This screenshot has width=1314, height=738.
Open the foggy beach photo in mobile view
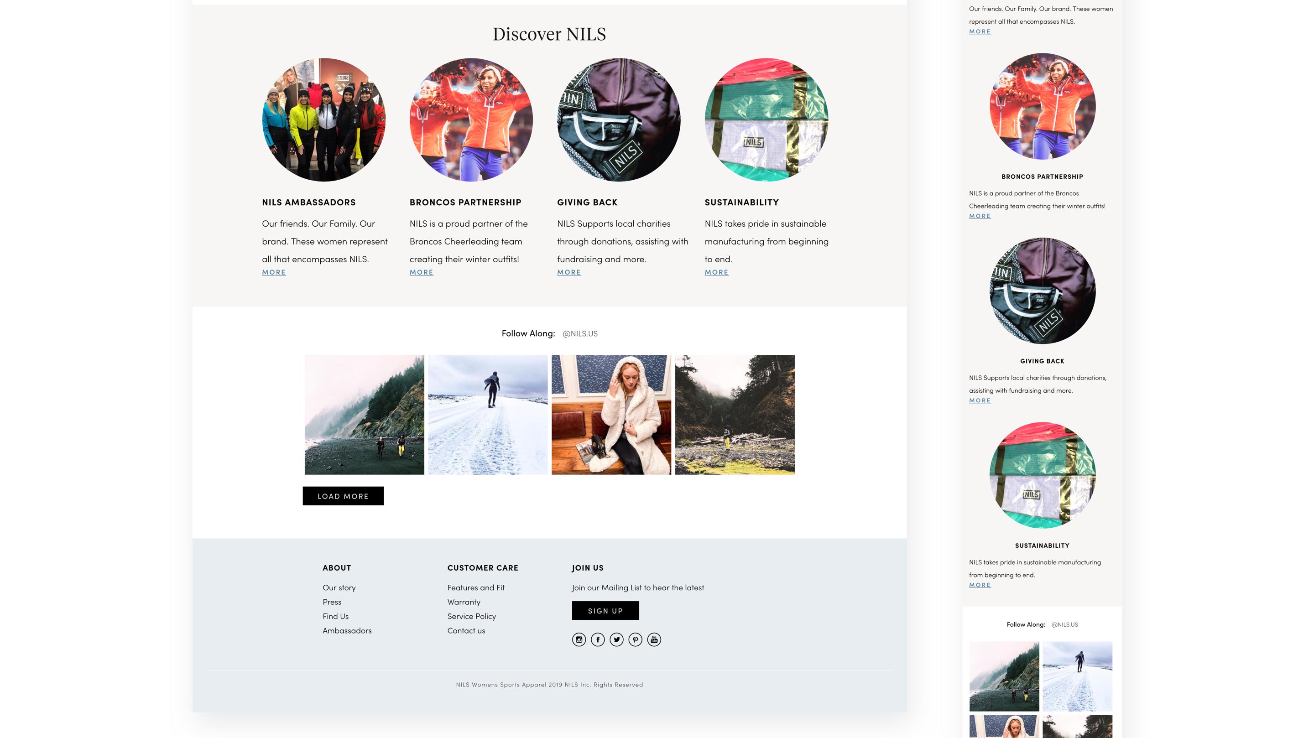pyautogui.click(x=1004, y=676)
